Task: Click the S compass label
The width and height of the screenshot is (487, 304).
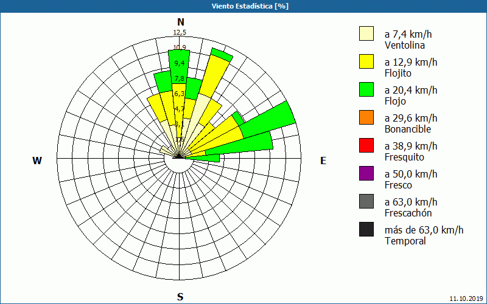Action: point(180,297)
